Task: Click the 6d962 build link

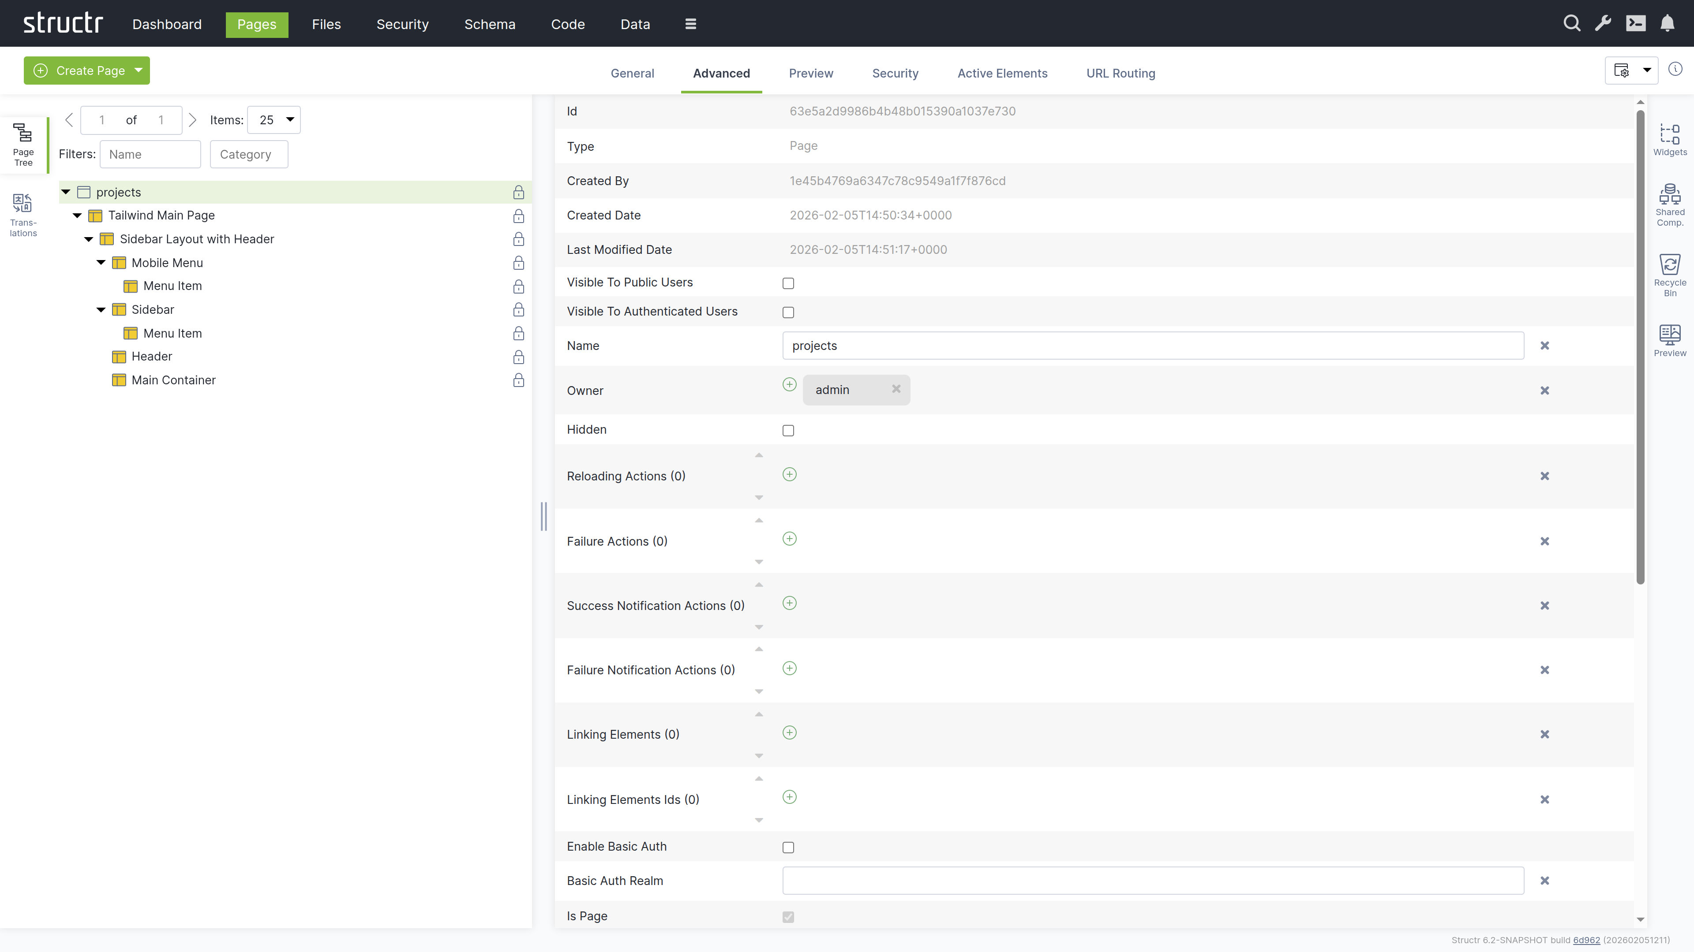Action: click(x=1586, y=940)
